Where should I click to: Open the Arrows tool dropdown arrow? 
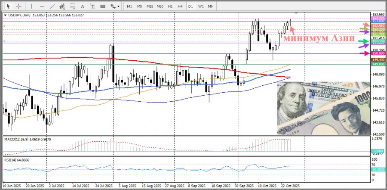[x=119, y=6]
